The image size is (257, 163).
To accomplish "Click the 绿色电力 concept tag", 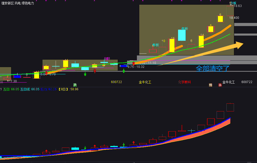I will coord(28,3).
